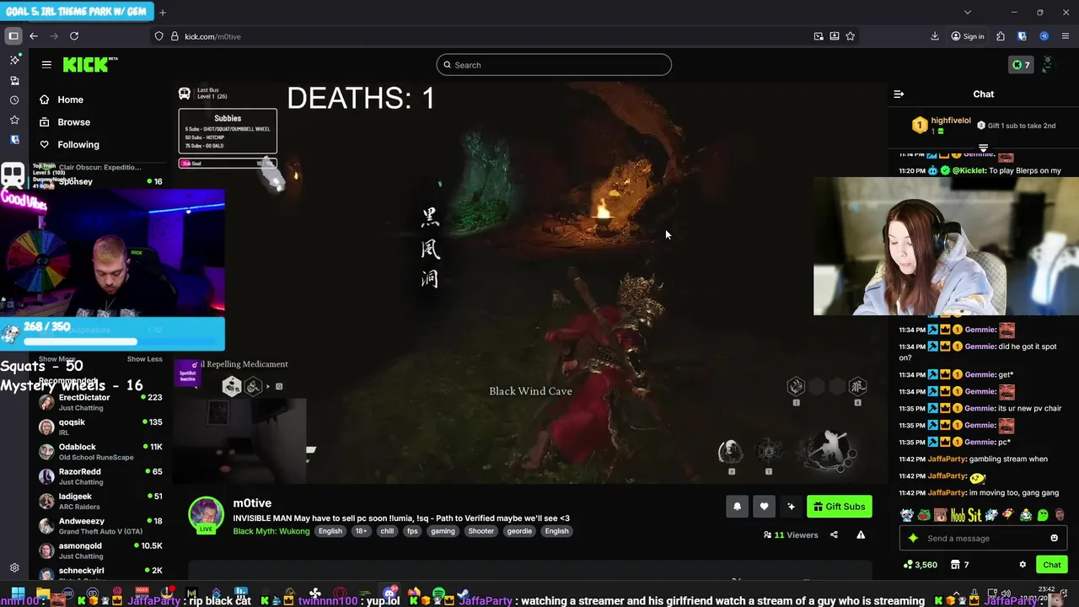Focus the address bar showing kick.com/m0tive
This screenshot has height=607, width=1079.
489,36
